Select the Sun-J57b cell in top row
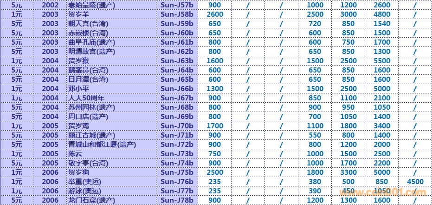This screenshot has height=205, width=432. (x=176, y=5)
